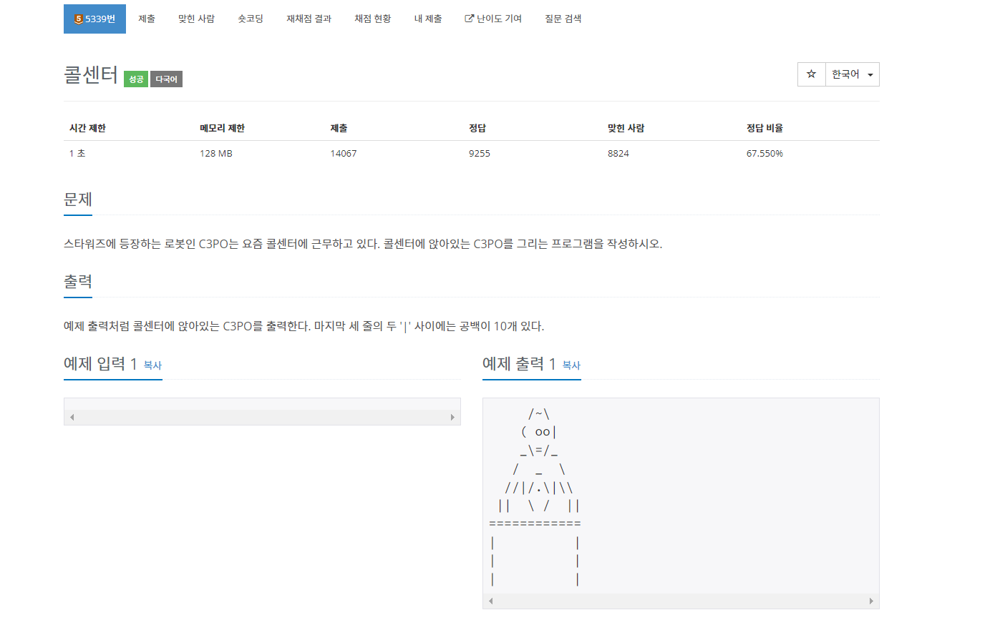Open the 5339번 problem tab

94,19
